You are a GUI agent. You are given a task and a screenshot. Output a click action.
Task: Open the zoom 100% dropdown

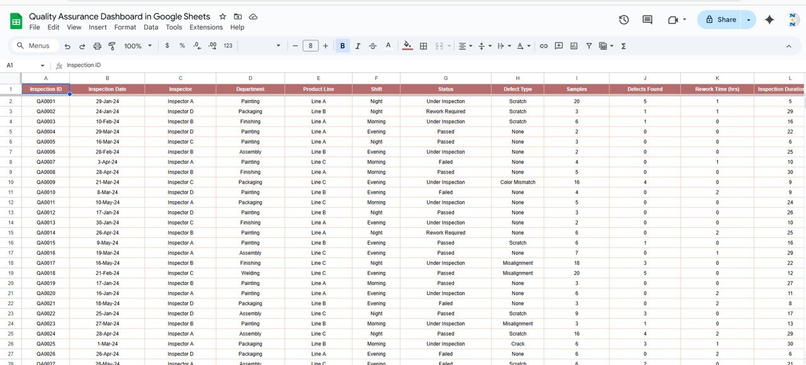click(x=139, y=46)
